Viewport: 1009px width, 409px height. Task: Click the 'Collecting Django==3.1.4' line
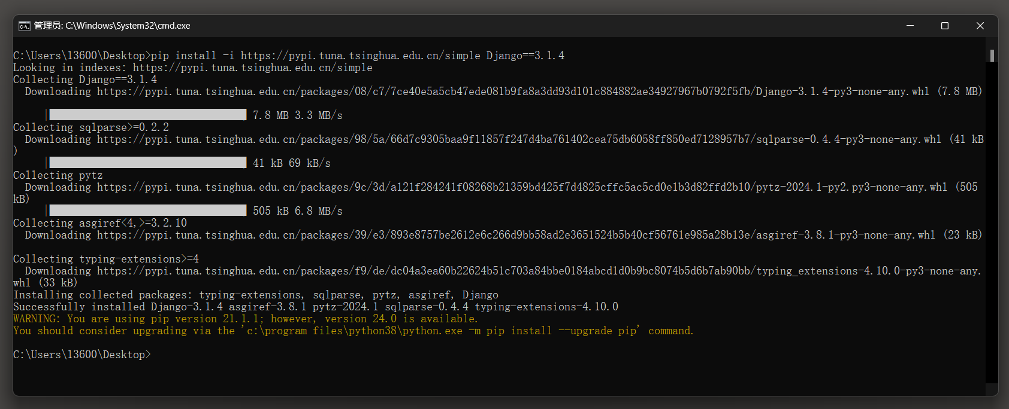(x=85, y=80)
